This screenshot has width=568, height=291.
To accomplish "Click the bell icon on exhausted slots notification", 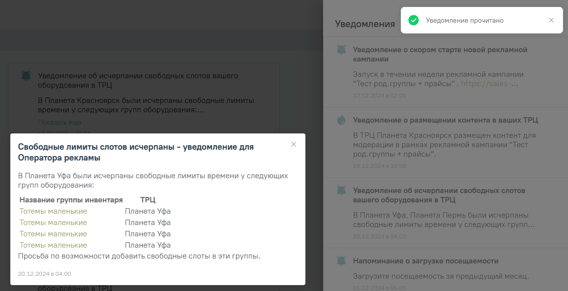I will (341, 191).
